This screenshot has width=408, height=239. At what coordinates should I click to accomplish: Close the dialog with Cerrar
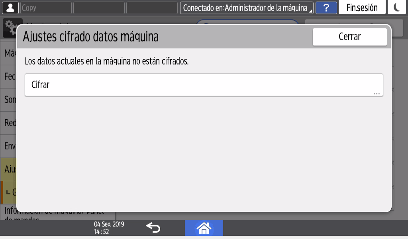pos(349,37)
